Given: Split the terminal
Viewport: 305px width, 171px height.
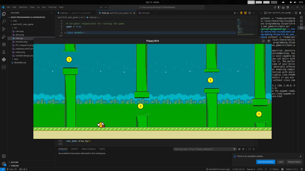Looking at the screenshot, I should [x=296, y=13].
